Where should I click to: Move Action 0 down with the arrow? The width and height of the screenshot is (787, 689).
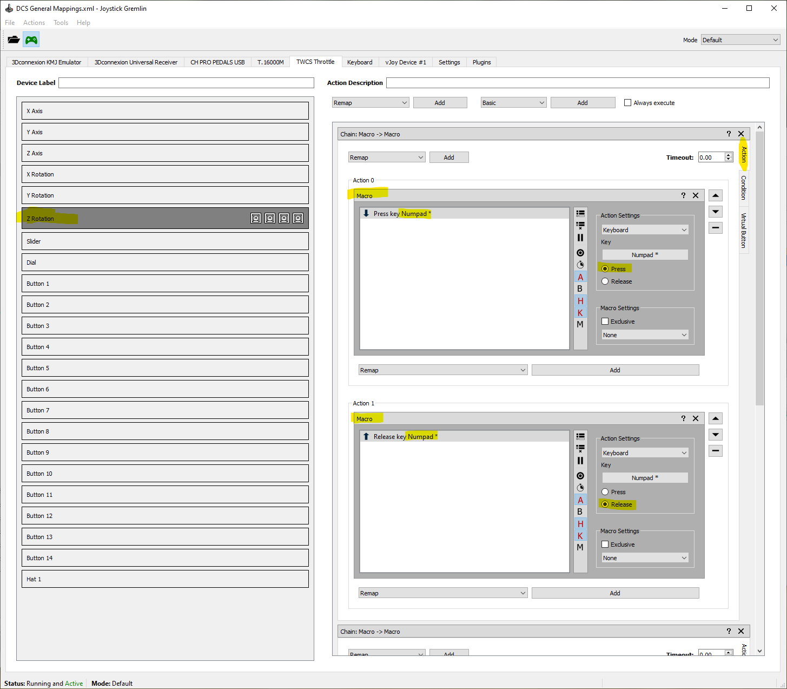click(x=716, y=212)
